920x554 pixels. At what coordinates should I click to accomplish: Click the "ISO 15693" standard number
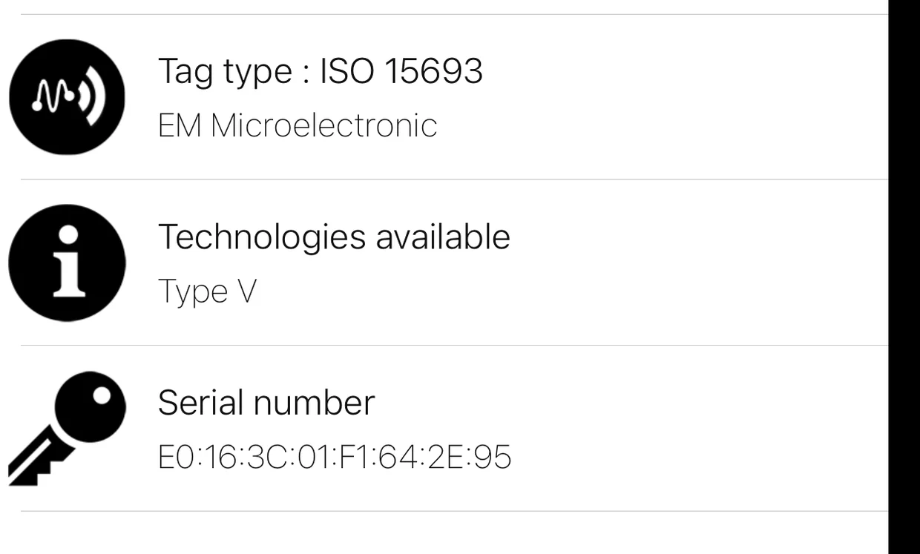coord(401,71)
